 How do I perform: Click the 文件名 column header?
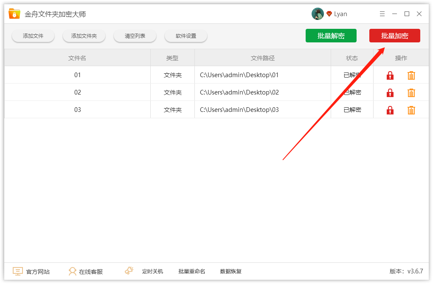coord(77,58)
